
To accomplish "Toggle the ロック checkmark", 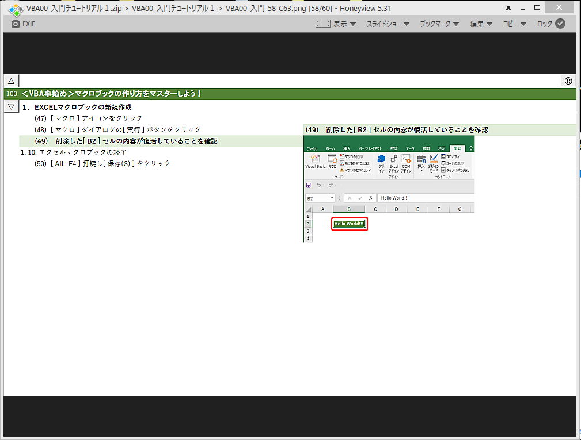I will coord(560,24).
